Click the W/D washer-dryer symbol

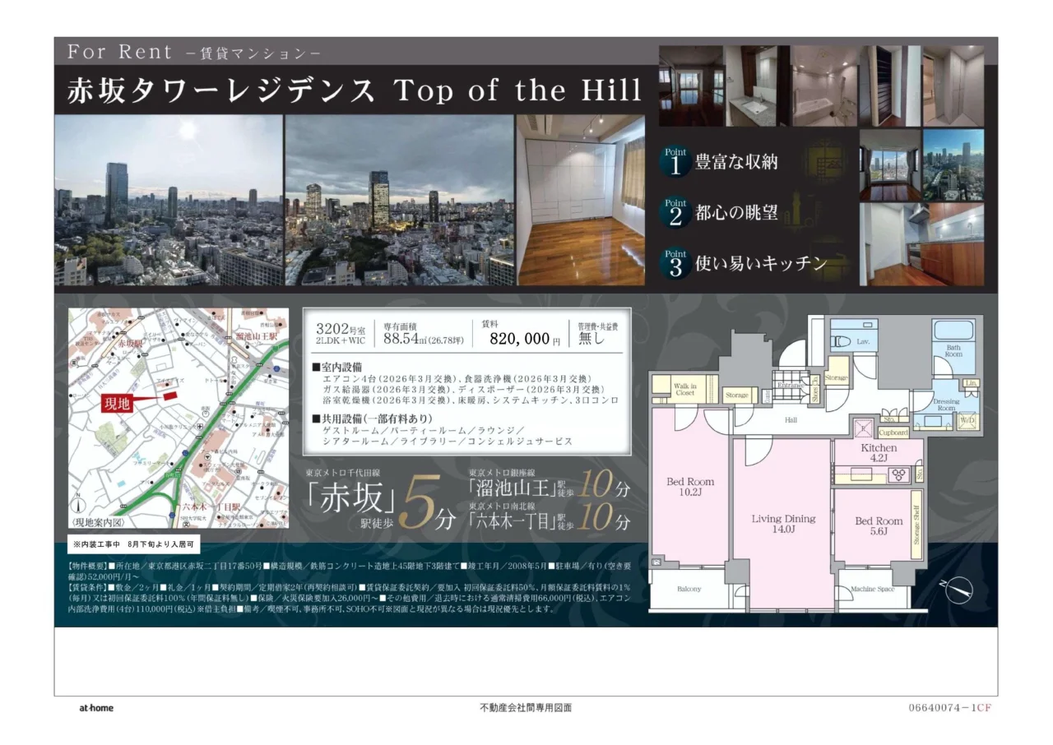pyautogui.click(x=968, y=420)
